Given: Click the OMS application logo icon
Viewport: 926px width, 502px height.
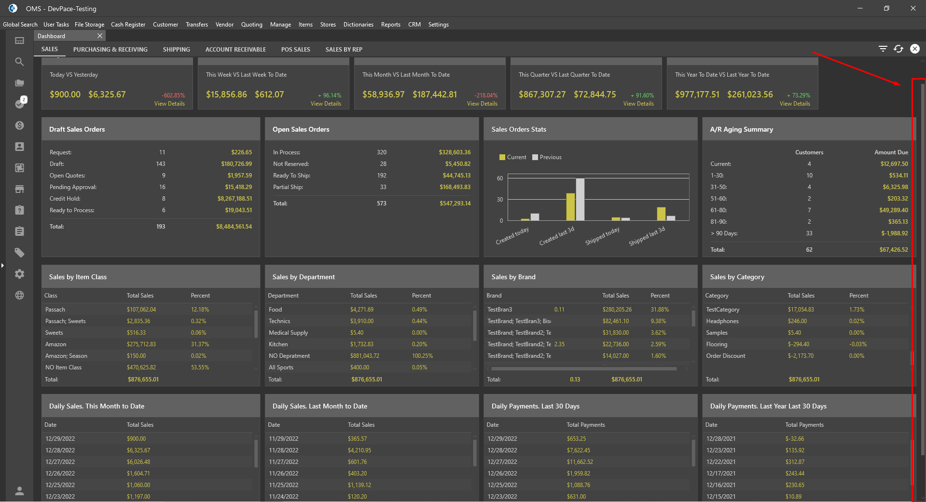Looking at the screenshot, I should point(13,8).
